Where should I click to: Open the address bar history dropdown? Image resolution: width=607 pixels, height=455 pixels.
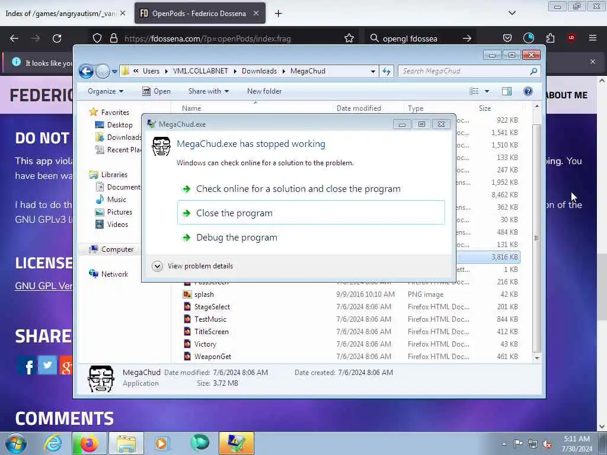point(373,71)
